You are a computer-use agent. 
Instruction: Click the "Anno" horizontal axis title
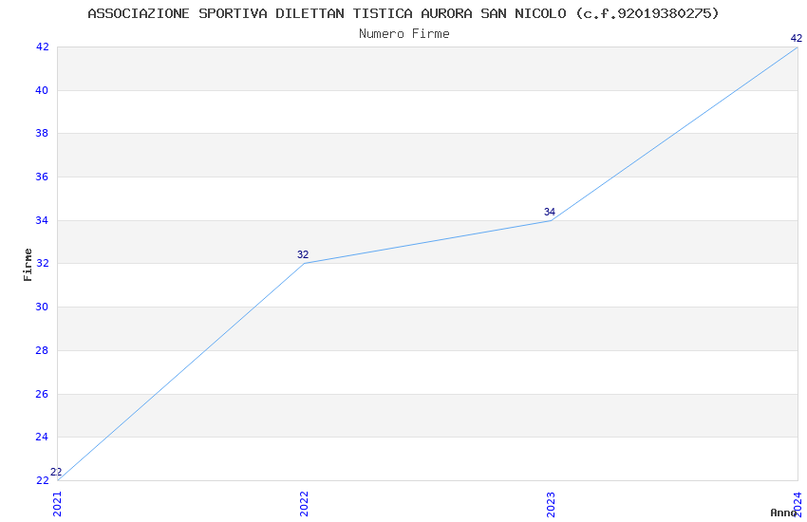pos(783,513)
